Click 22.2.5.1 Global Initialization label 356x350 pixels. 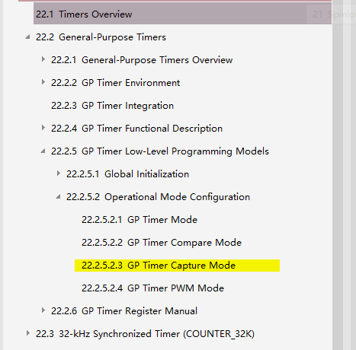click(127, 174)
